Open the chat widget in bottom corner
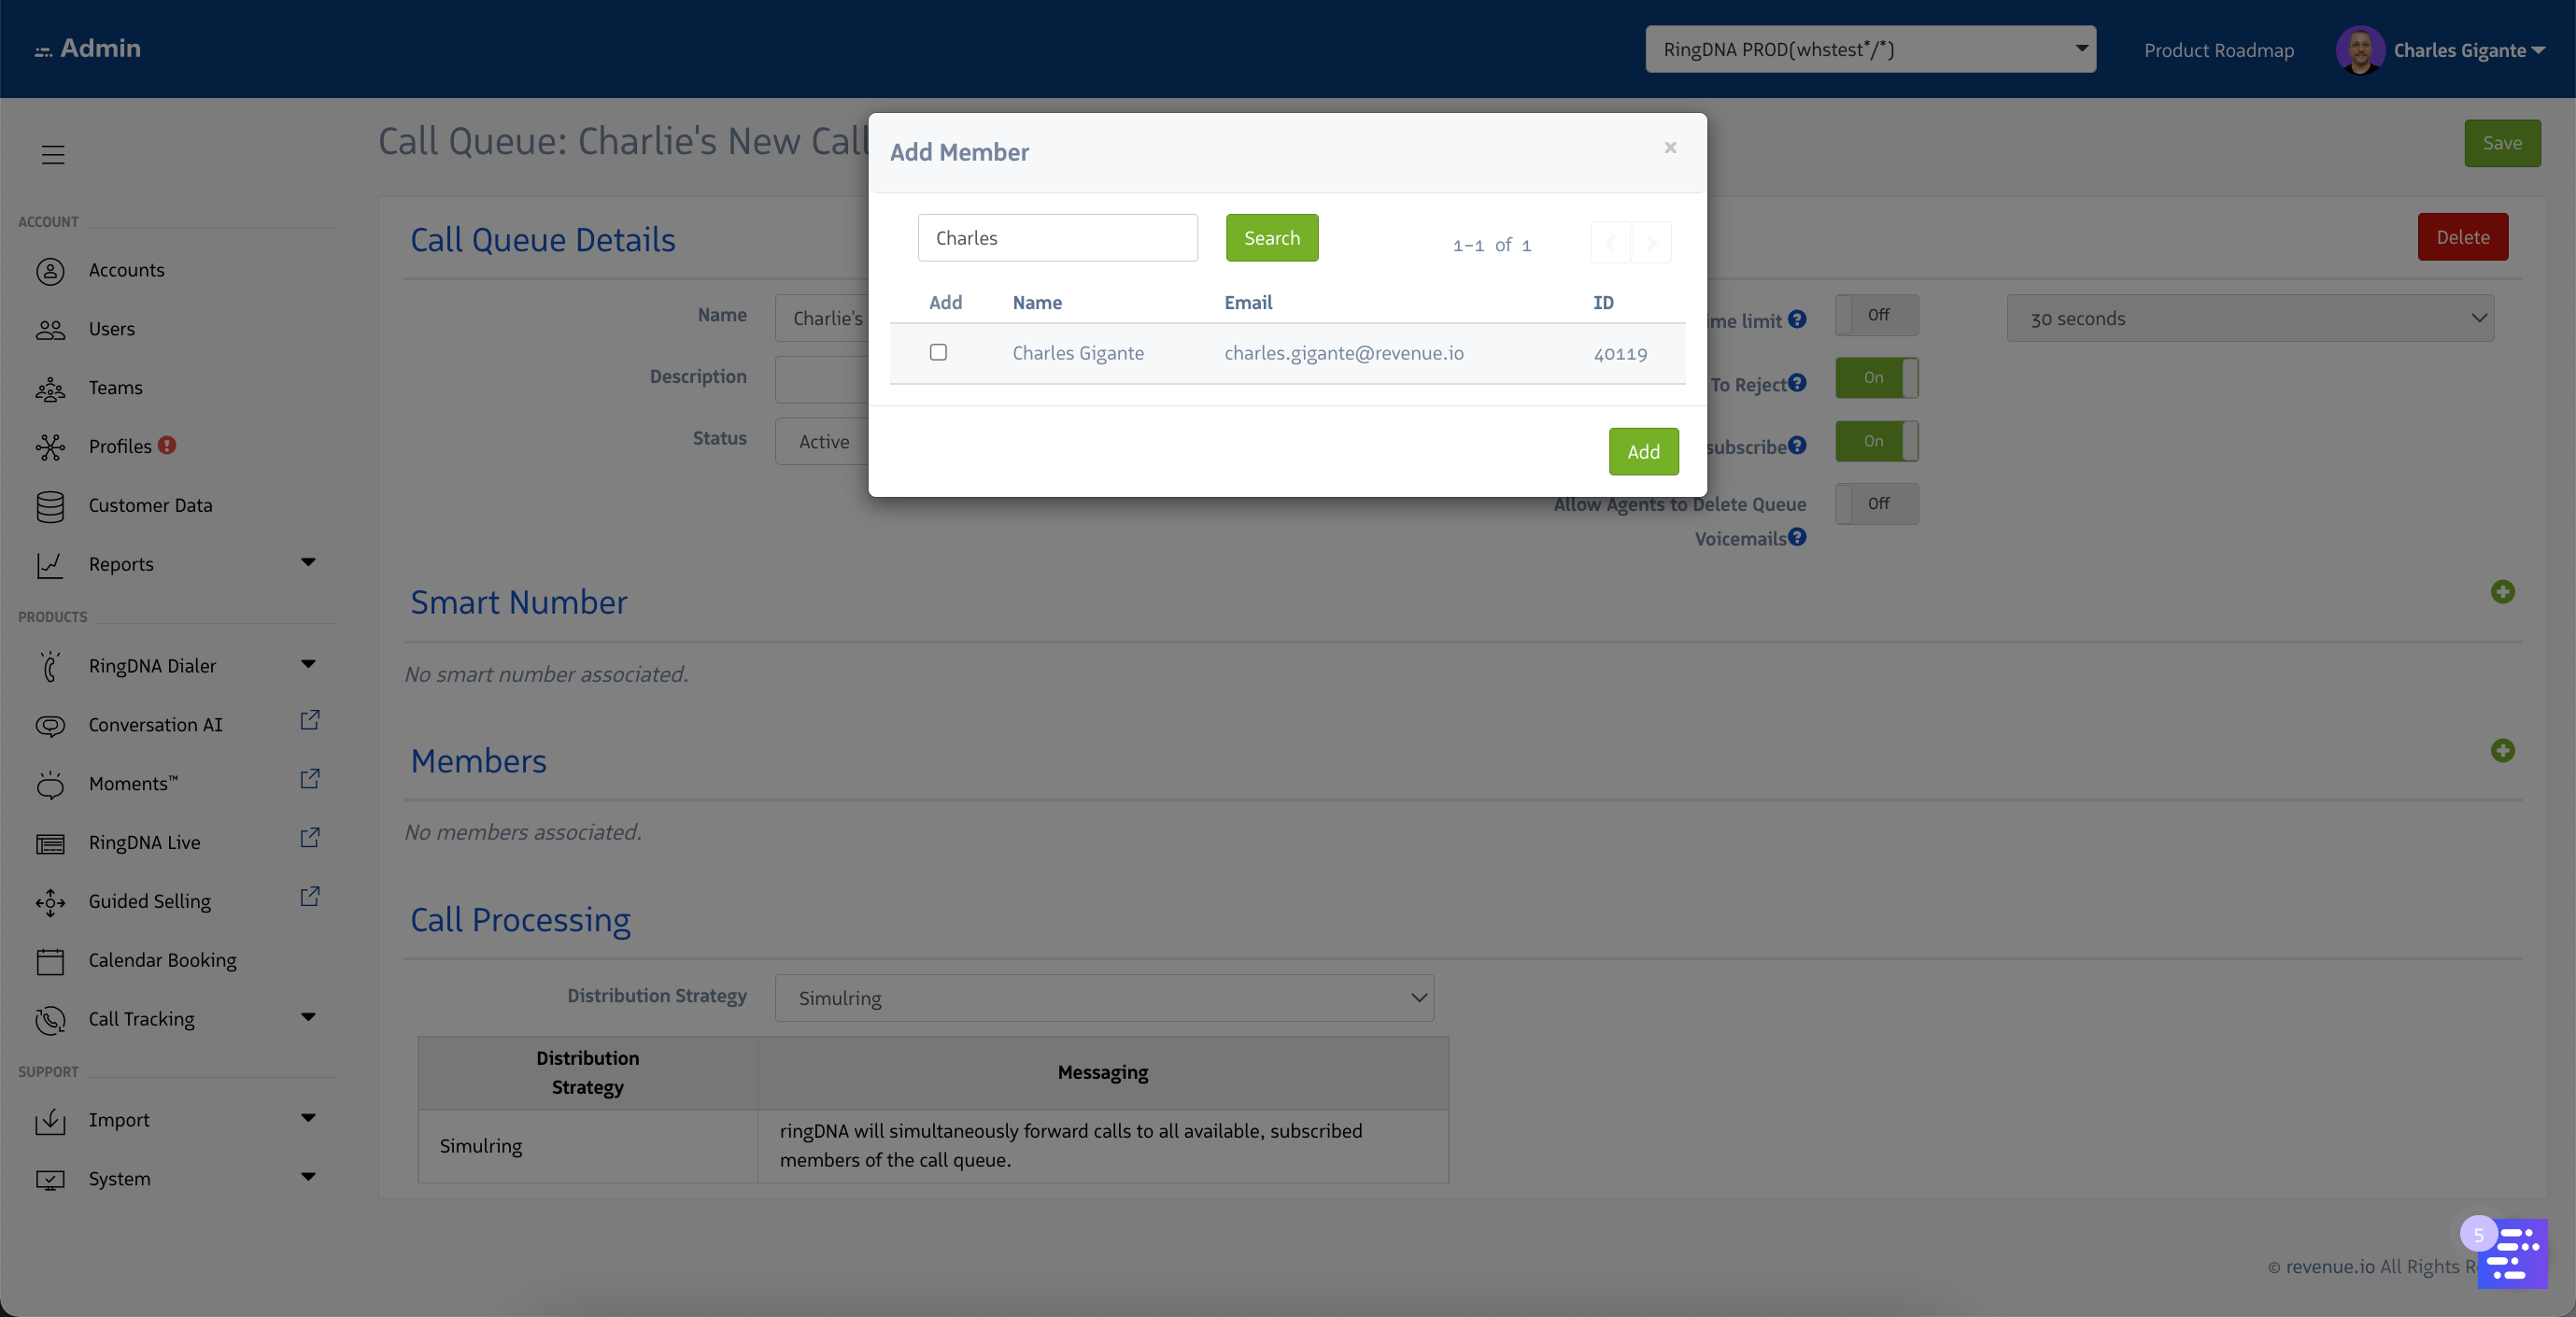This screenshot has height=1317, width=2576. pyautogui.click(x=2514, y=1256)
